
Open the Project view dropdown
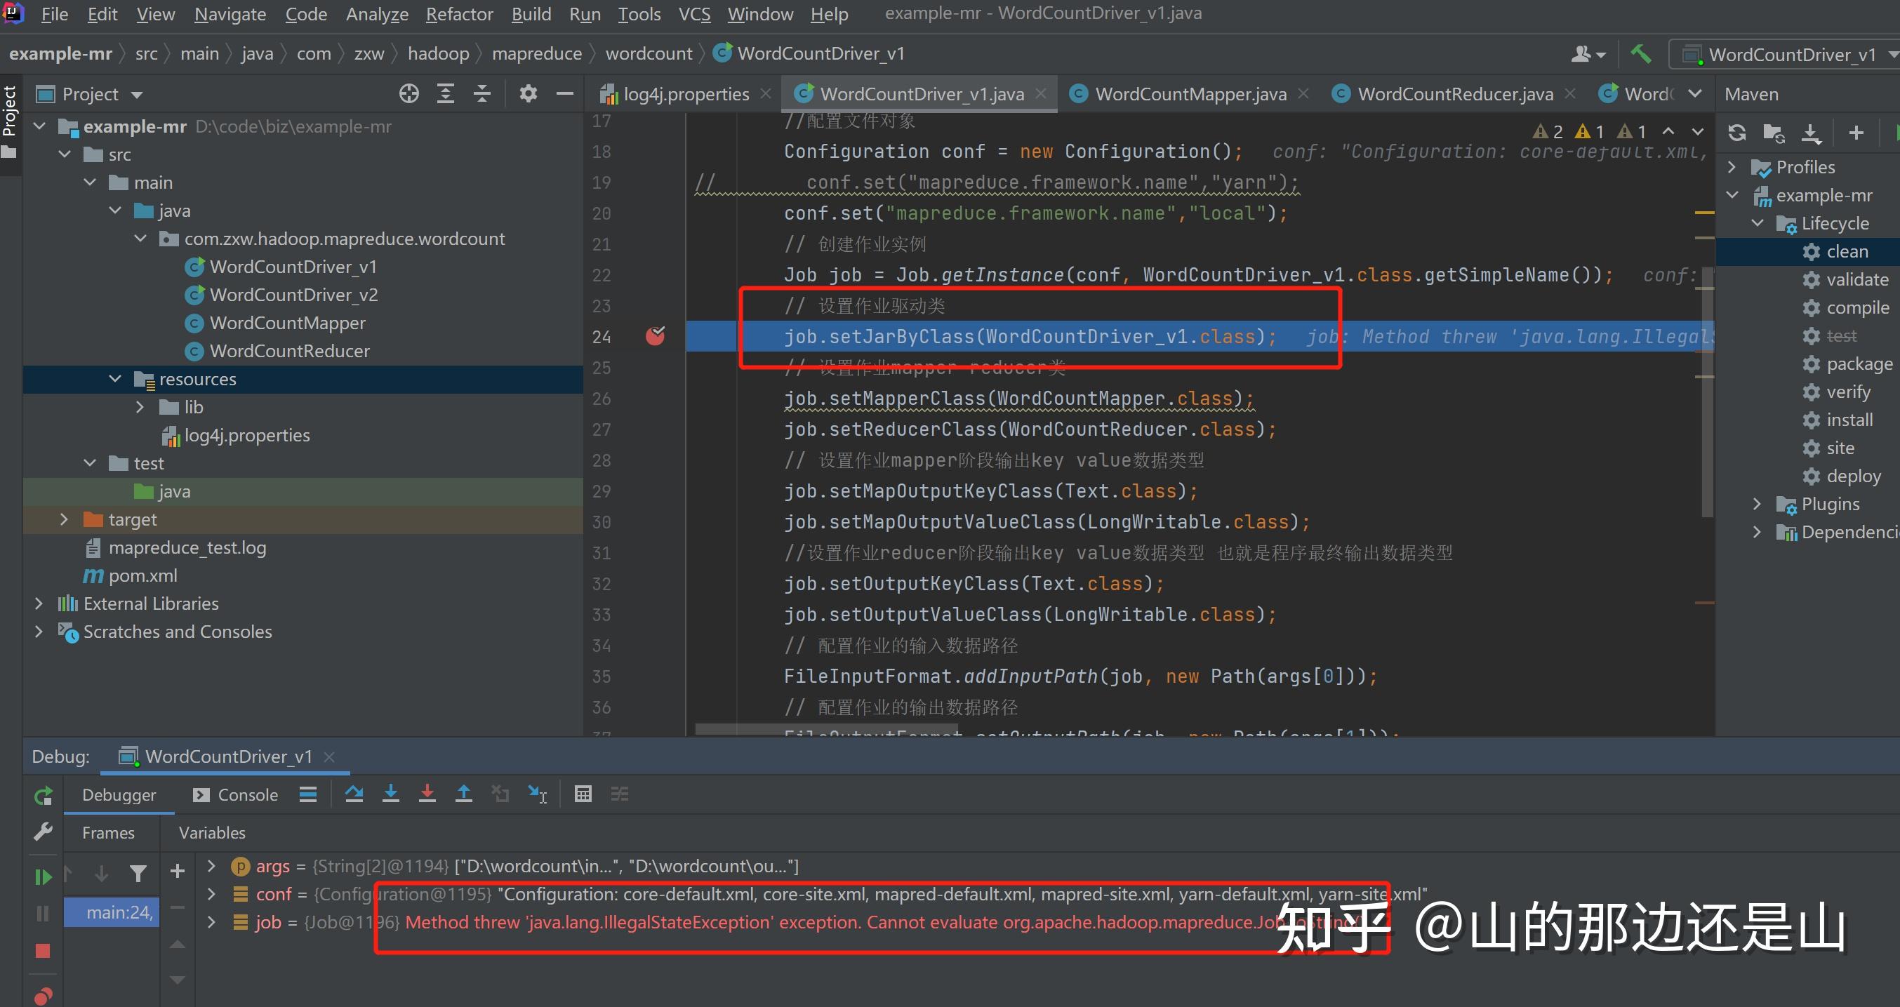pos(137,94)
